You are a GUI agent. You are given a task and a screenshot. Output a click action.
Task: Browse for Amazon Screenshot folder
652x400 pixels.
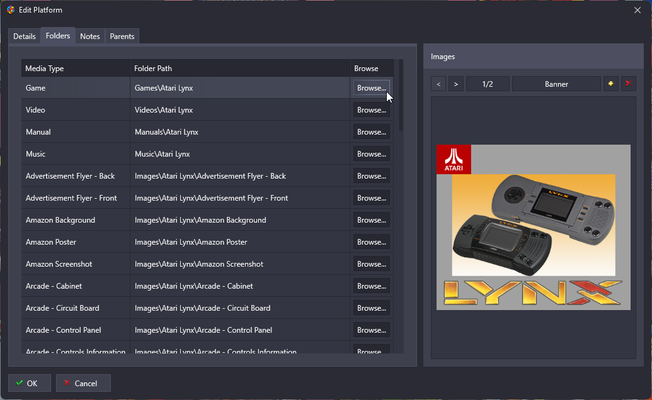click(x=371, y=264)
